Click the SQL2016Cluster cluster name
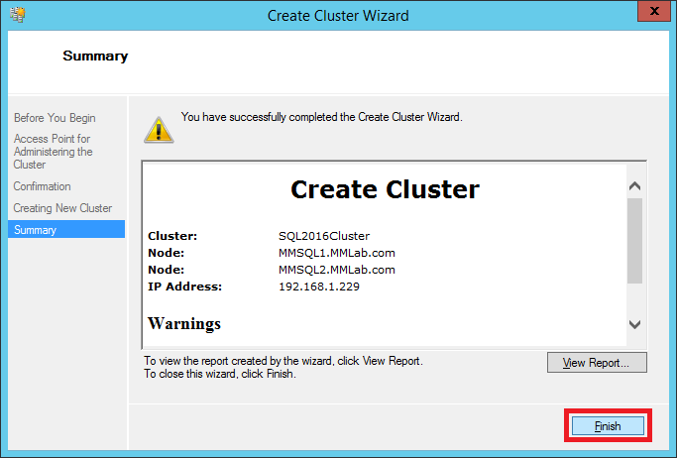This screenshot has height=458, width=677. point(323,236)
